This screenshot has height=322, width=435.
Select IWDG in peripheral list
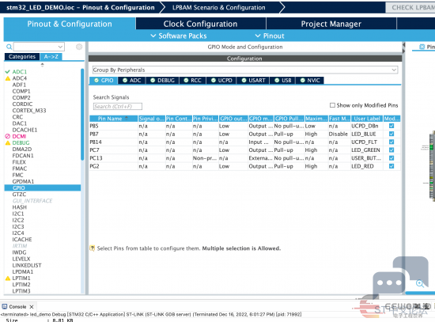(x=19, y=252)
